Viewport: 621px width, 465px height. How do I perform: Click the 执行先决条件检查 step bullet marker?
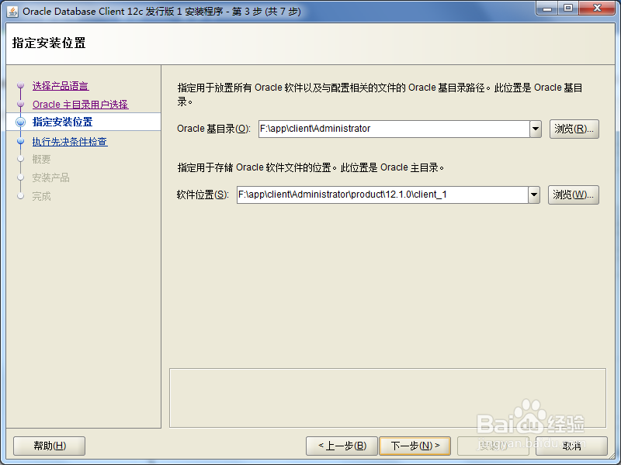coord(21,141)
